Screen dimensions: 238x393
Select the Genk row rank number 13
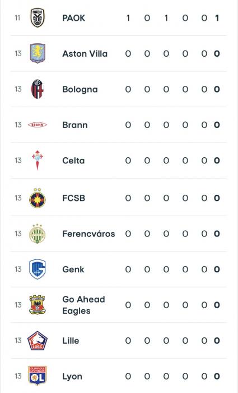[x=18, y=269]
